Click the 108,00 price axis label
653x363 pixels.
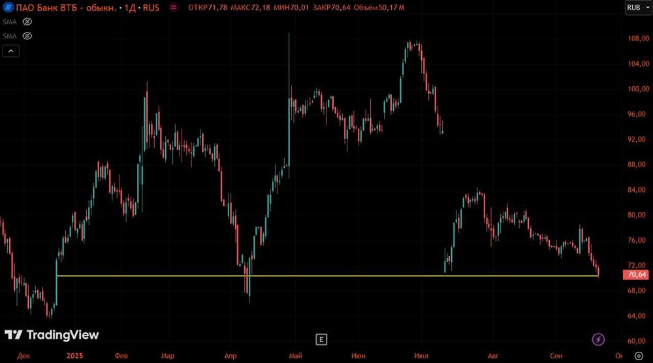click(x=639, y=39)
